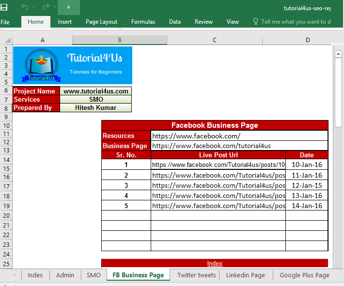
Task: Select the 11-Jan-16 date cell
Action: pyautogui.click(x=307, y=175)
